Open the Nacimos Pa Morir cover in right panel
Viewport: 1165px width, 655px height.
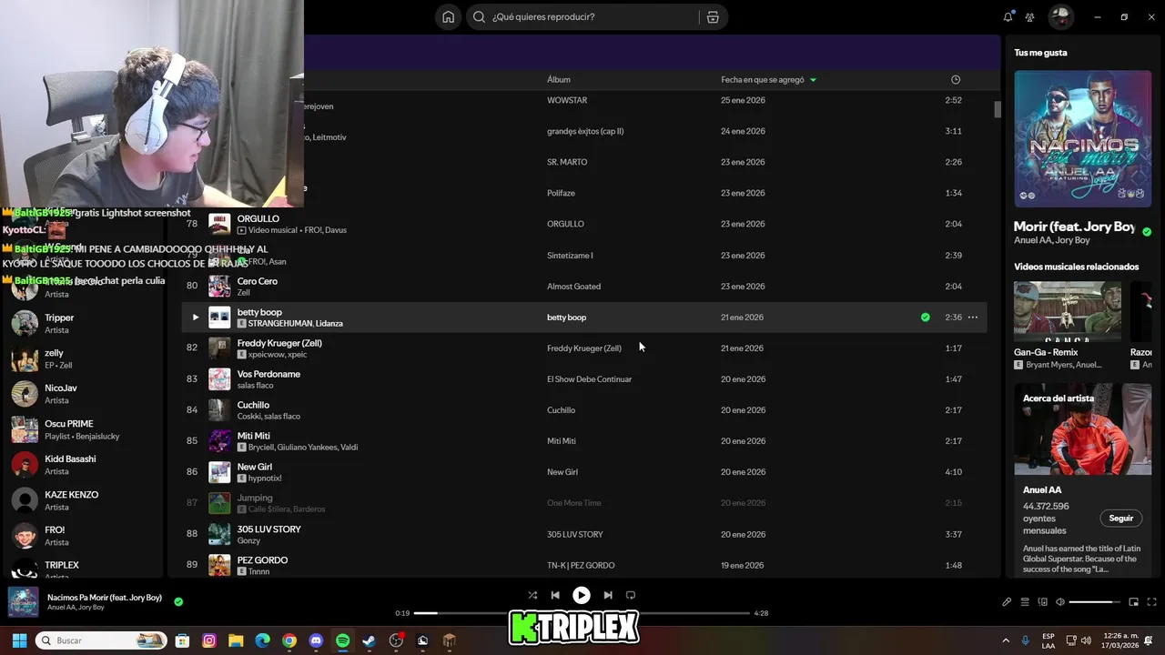coord(1082,139)
